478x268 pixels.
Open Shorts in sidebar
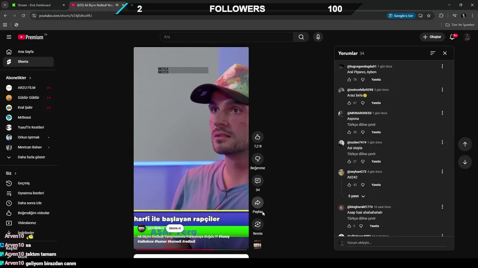tap(28, 61)
